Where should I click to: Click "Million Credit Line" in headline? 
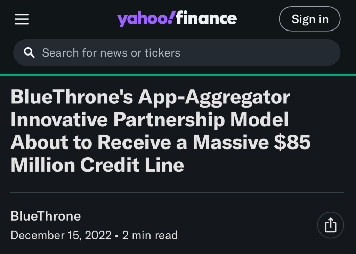(97, 165)
